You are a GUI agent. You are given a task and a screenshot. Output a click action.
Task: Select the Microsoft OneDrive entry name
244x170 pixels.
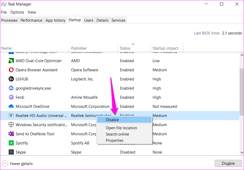tap(32, 106)
